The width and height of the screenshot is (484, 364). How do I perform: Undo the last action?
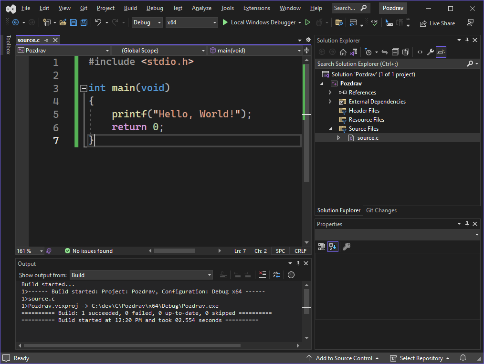point(98,22)
